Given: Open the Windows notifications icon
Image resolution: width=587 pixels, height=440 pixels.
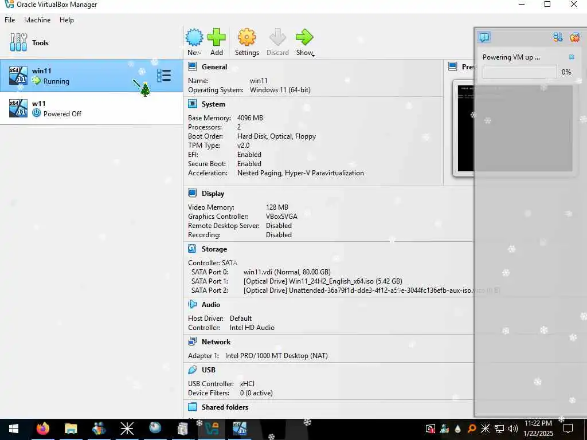Looking at the screenshot, I should 568,429.
